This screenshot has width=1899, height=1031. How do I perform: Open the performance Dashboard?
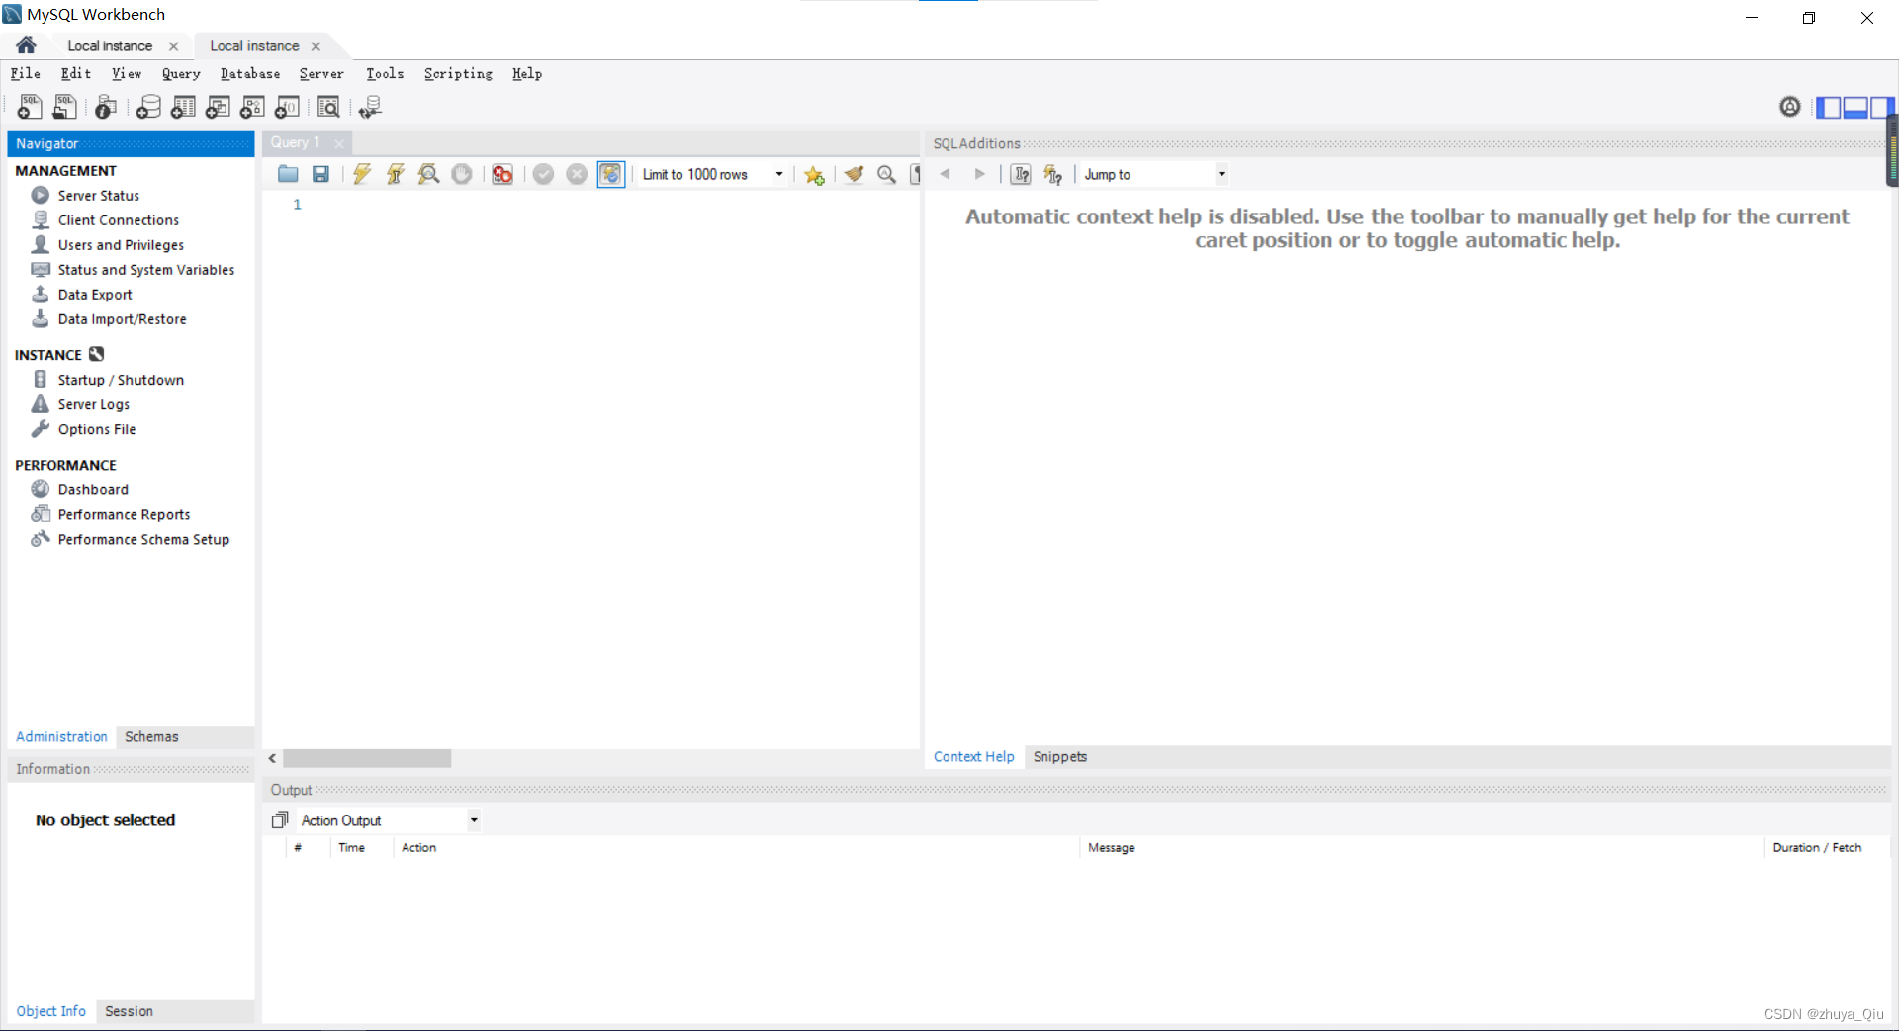click(93, 489)
